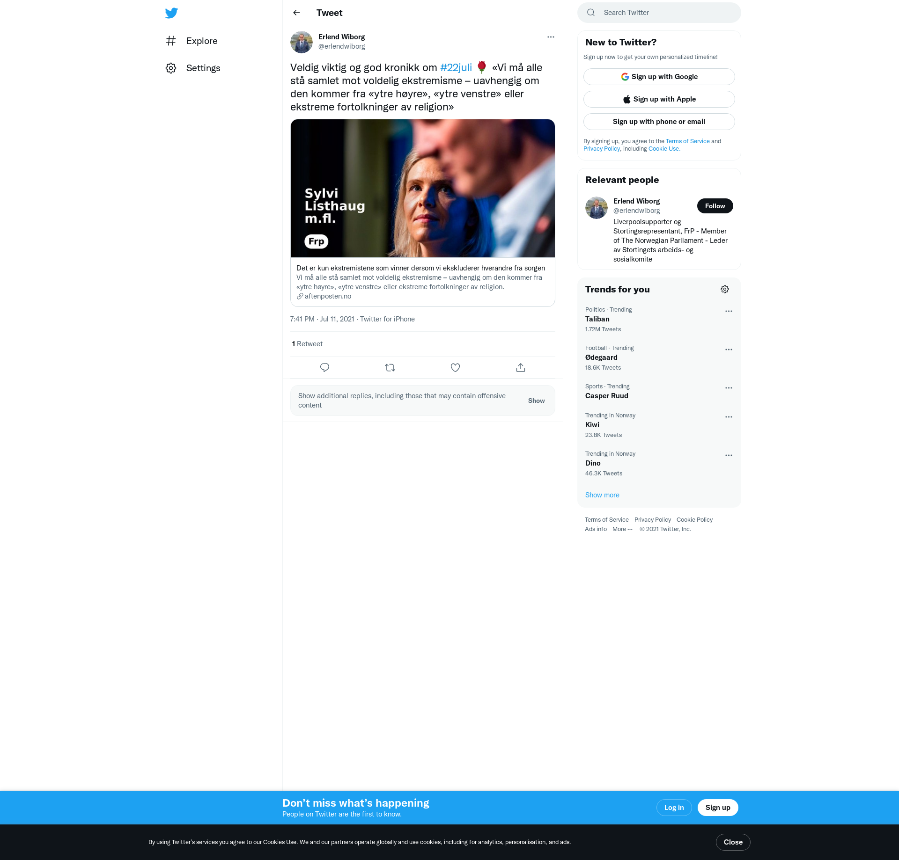View the 1 Retweet list
The image size is (899, 860).
click(x=307, y=344)
